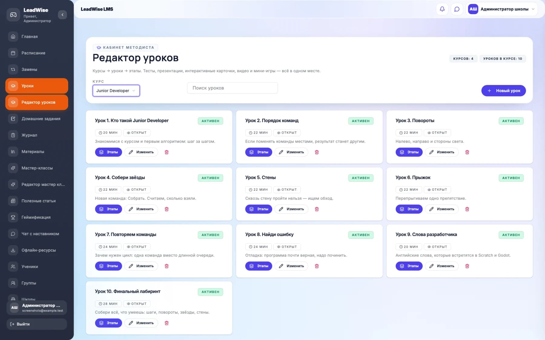545x340 pixels.
Task: Delete Урок 10 with trash icon
Action: (167, 323)
